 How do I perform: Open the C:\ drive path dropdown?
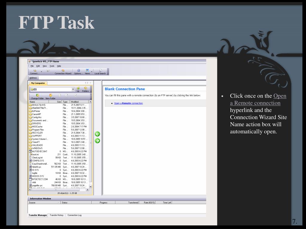point(73,89)
